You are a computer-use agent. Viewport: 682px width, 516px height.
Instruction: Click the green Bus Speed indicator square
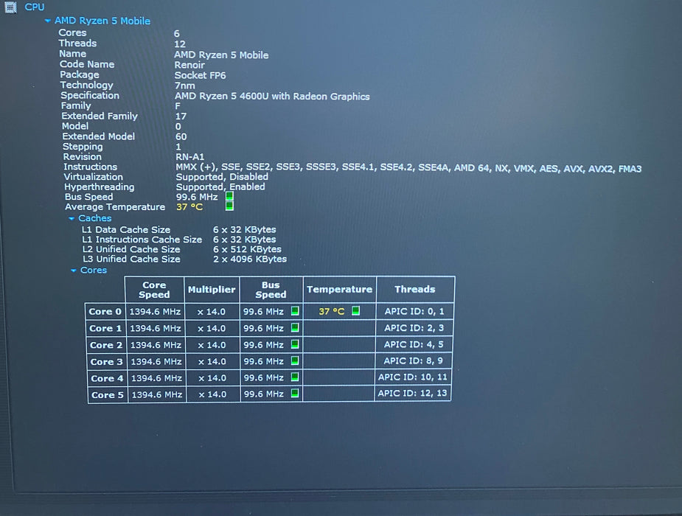point(229,196)
